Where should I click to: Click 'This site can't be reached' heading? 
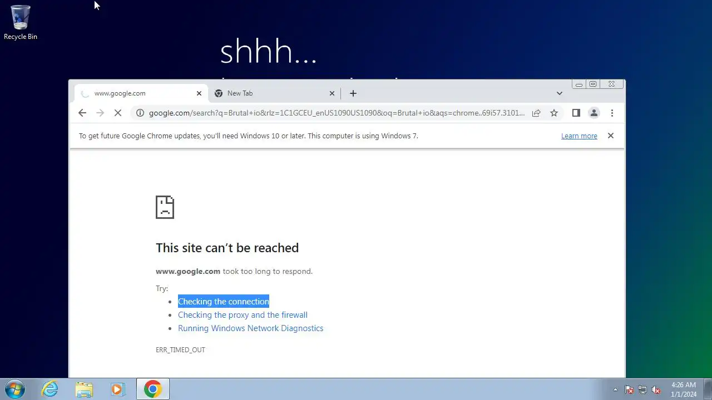pyautogui.click(x=227, y=248)
